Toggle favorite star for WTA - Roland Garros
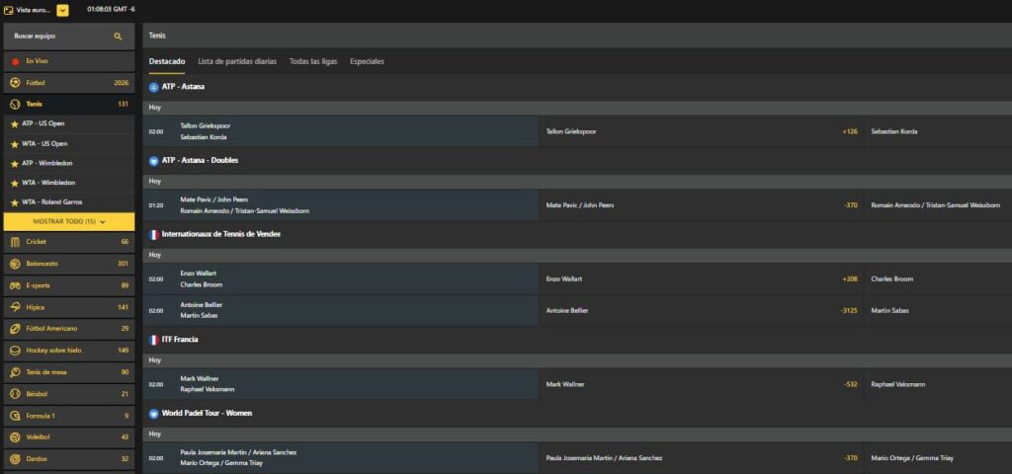Viewport: 1012px width, 474px height. click(14, 202)
